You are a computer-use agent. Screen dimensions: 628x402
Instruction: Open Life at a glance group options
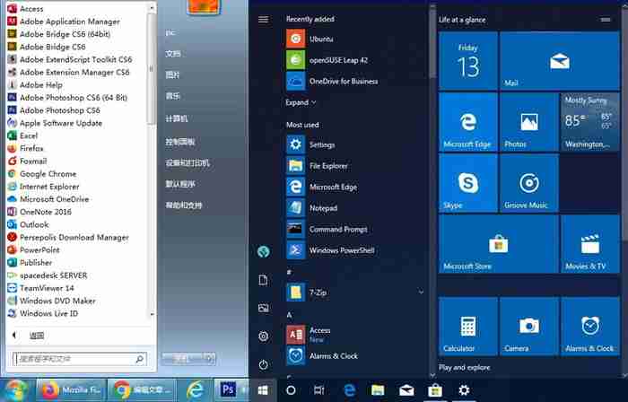click(606, 20)
